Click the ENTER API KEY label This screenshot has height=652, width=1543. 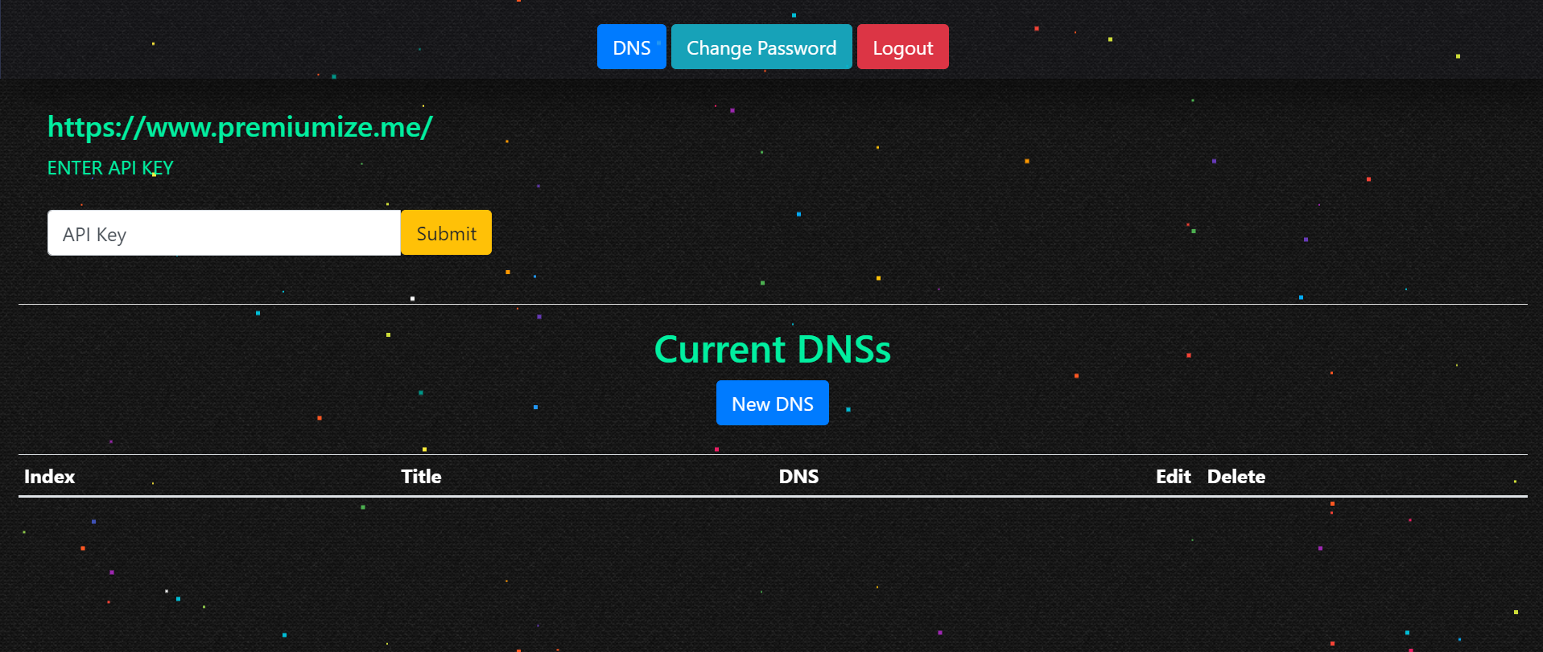click(110, 168)
